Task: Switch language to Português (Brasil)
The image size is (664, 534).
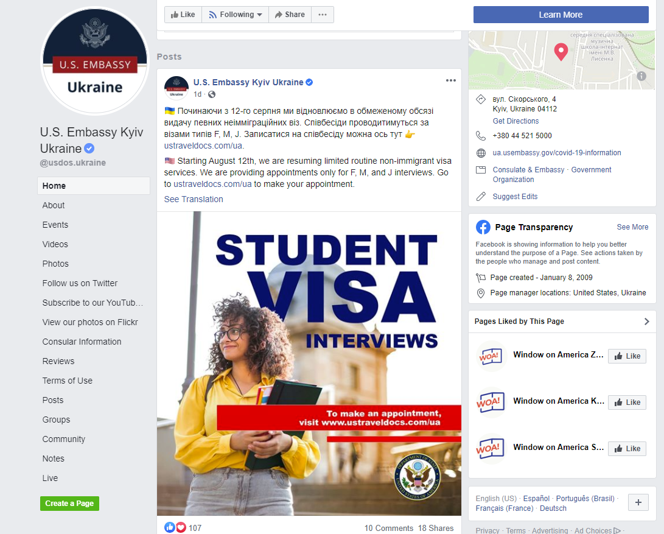Action: tap(585, 499)
